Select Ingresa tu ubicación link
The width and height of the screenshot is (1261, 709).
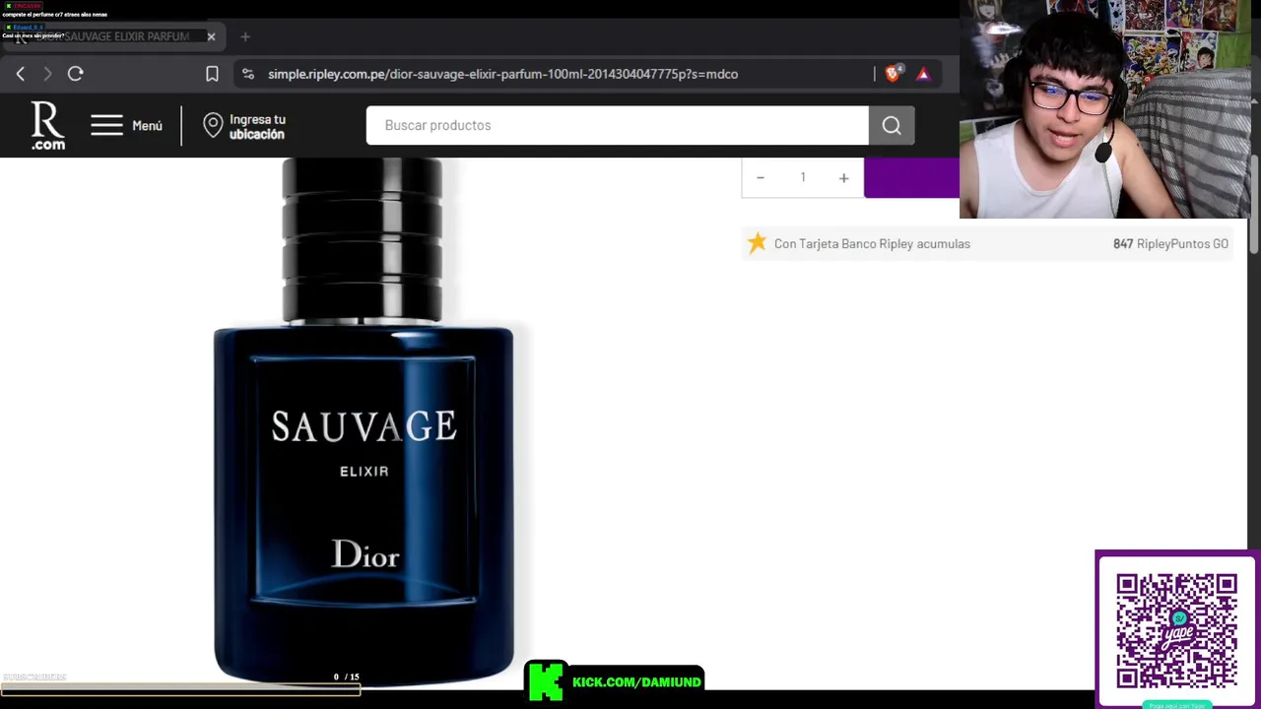coord(257,126)
